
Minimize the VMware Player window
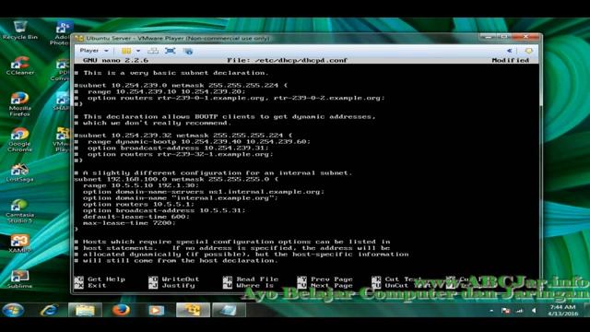point(488,37)
